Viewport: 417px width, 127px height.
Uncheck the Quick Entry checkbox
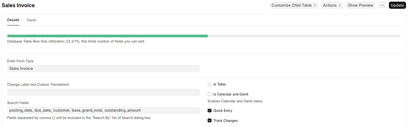[x=210, y=111]
